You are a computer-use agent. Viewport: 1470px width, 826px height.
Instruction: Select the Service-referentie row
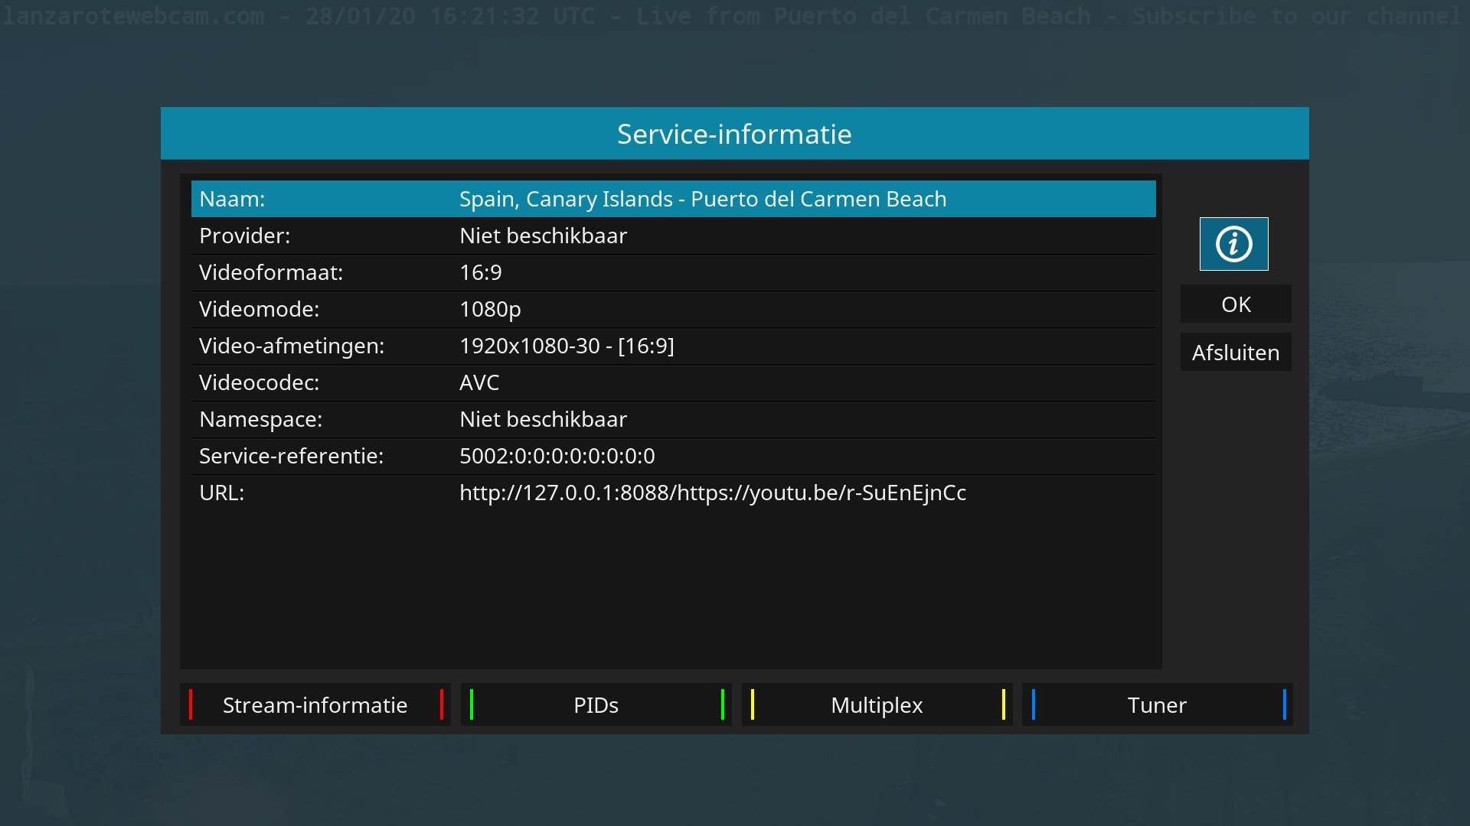(672, 456)
